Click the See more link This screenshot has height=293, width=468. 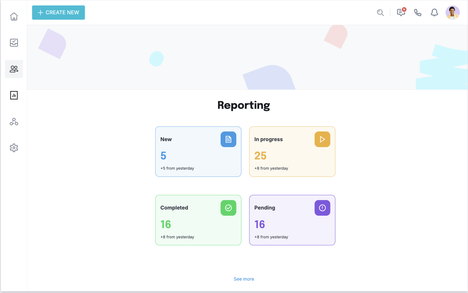point(244,279)
